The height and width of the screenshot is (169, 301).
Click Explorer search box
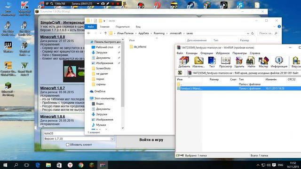pyautogui.click(x=268, y=33)
